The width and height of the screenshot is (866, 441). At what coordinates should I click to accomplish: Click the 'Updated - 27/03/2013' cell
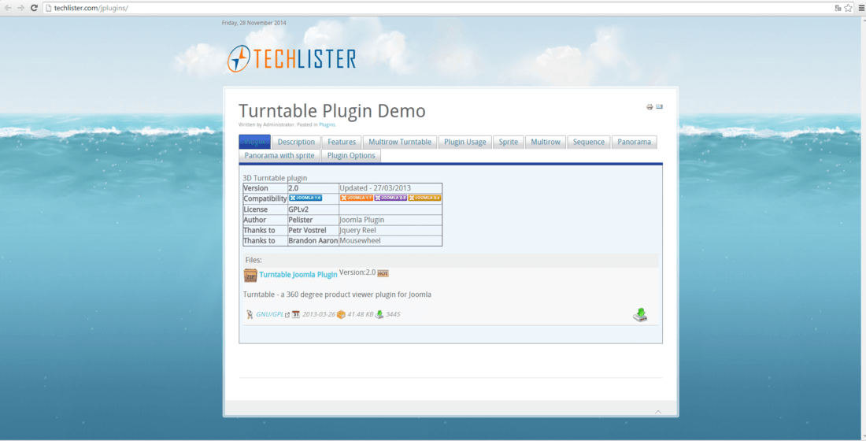pyautogui.click(x=390, y=188)
